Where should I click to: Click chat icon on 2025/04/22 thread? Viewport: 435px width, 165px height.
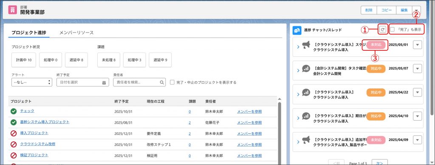pos(306,92)
